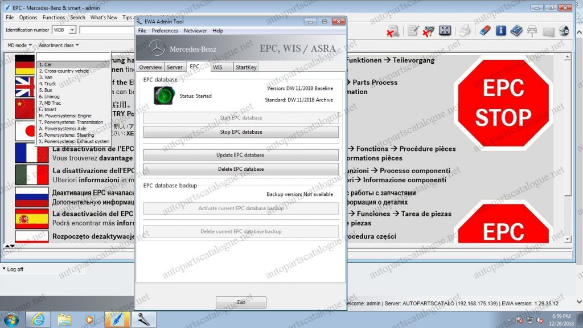The image size is (583, 328).
Task: Open Windows Start button
Action: pyautogui.click(x=11, y=319)
